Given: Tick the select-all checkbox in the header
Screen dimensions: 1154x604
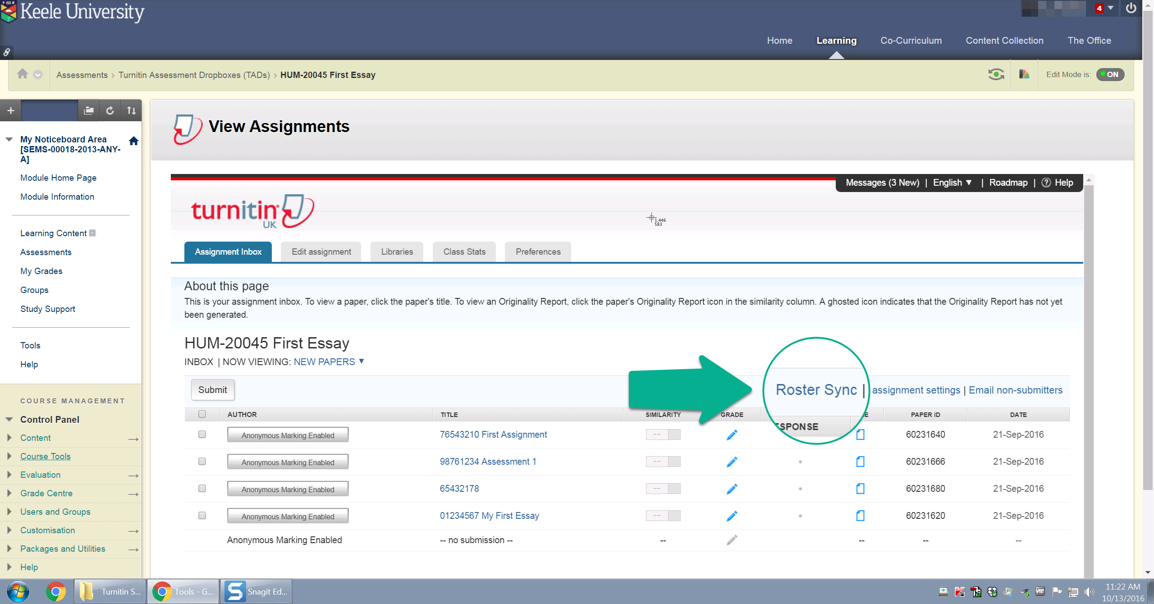Looking at the screenshot, I should click(x=202, y=414).
